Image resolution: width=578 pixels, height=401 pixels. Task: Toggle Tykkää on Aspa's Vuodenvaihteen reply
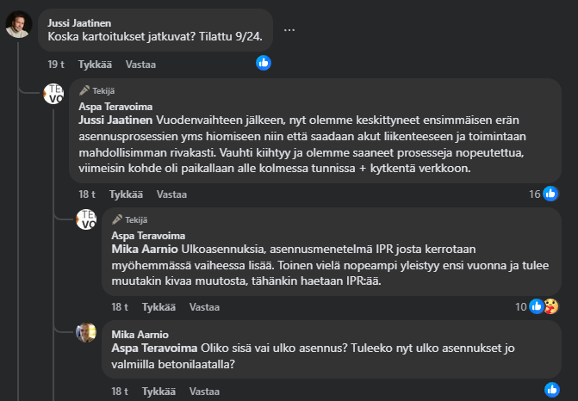click(125, 194)
